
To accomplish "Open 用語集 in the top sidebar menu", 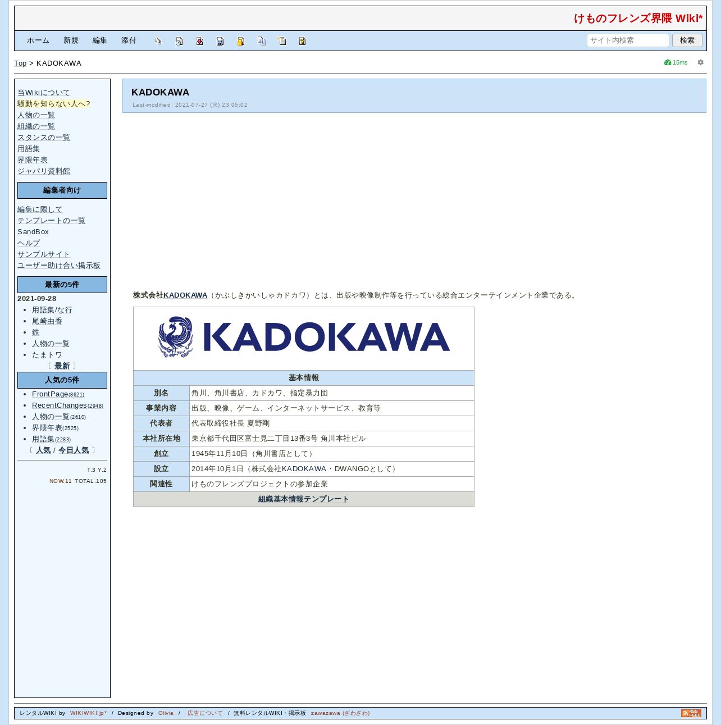I will pos(29,149).
